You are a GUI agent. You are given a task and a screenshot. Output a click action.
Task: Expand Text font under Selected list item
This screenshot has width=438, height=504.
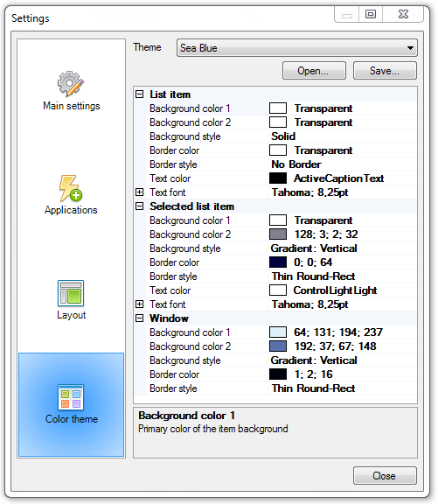pos(139,304)
